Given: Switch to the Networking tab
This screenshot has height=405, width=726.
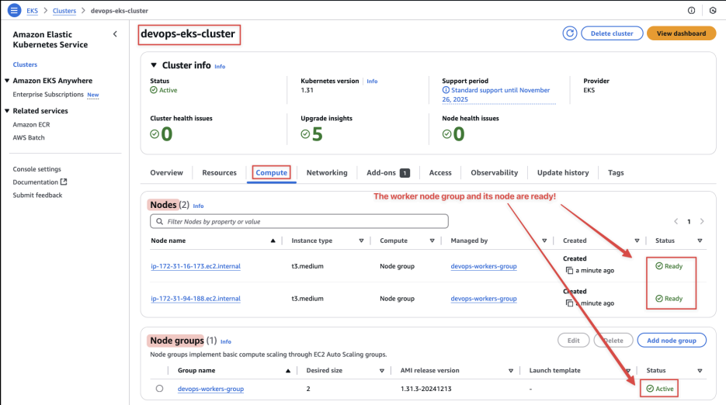Looking at the screenshot, I should [327, 173].
